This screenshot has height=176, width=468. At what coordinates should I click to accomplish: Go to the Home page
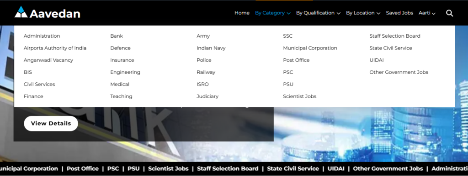click(x=242, y=13)
